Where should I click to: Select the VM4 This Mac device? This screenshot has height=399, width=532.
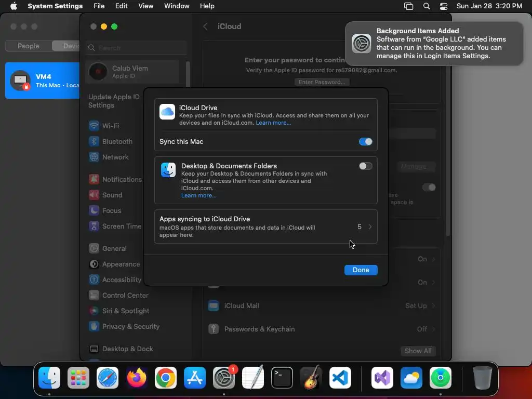[43, 81]
